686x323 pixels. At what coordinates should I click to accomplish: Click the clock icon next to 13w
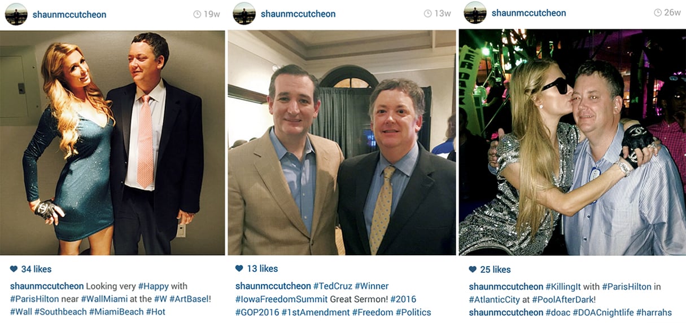(x=427, y=14)
